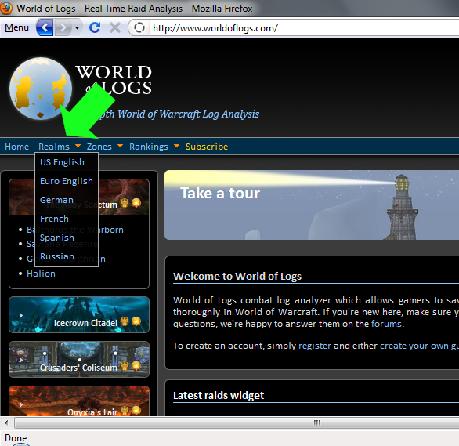Click Onyxia's Lair second gold icon
The height and width of the screenshot is (446, 459).
tap(136, 411)
